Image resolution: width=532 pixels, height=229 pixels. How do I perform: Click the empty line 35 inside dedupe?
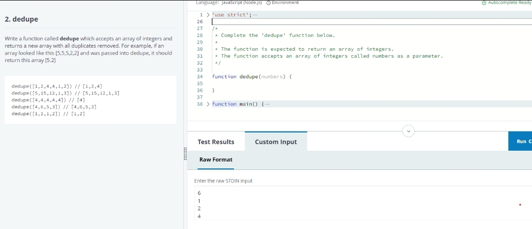(x=371, y=83)
